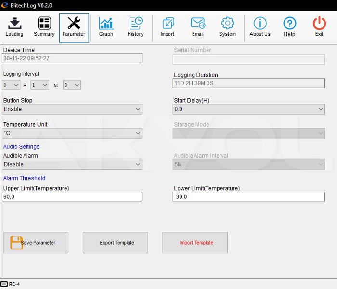This screenshot has width=337, height=289.
Task: Click the Export Template button
Action: (x=115, y=243)
